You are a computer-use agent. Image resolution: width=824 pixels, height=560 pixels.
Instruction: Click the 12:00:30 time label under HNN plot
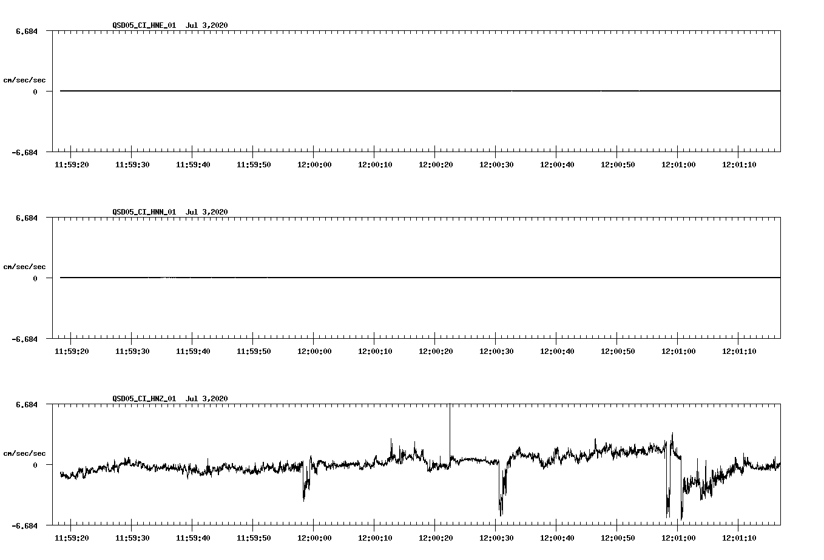496,351
